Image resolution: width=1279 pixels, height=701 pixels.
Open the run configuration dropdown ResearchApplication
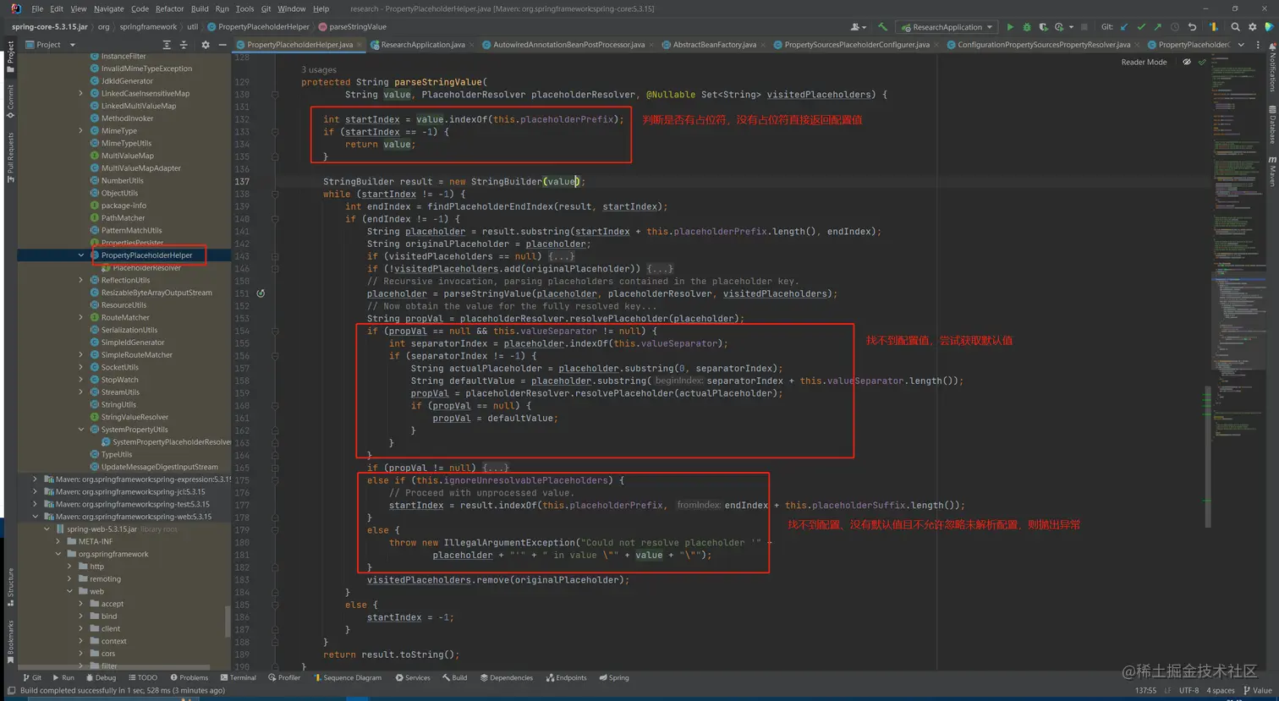click(x=947, y=27)
